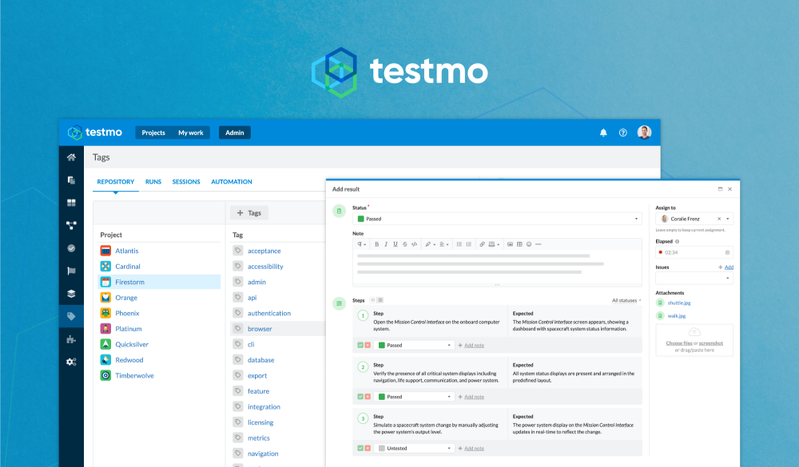This screenshot has height=467, width=799.
Task: Select the Timberwolve project
Action: (134, 376)
